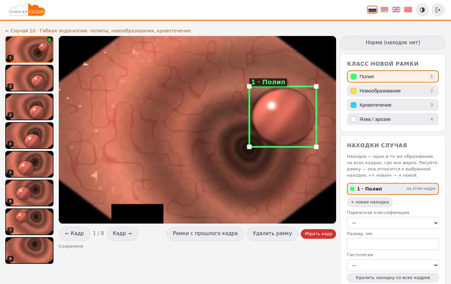Add a finding with + новая находка

[x=370, y=202]
